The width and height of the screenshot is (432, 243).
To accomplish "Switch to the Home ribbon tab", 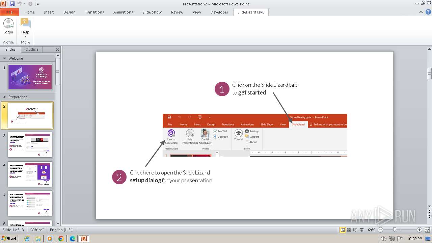I will tap(30, 12).
